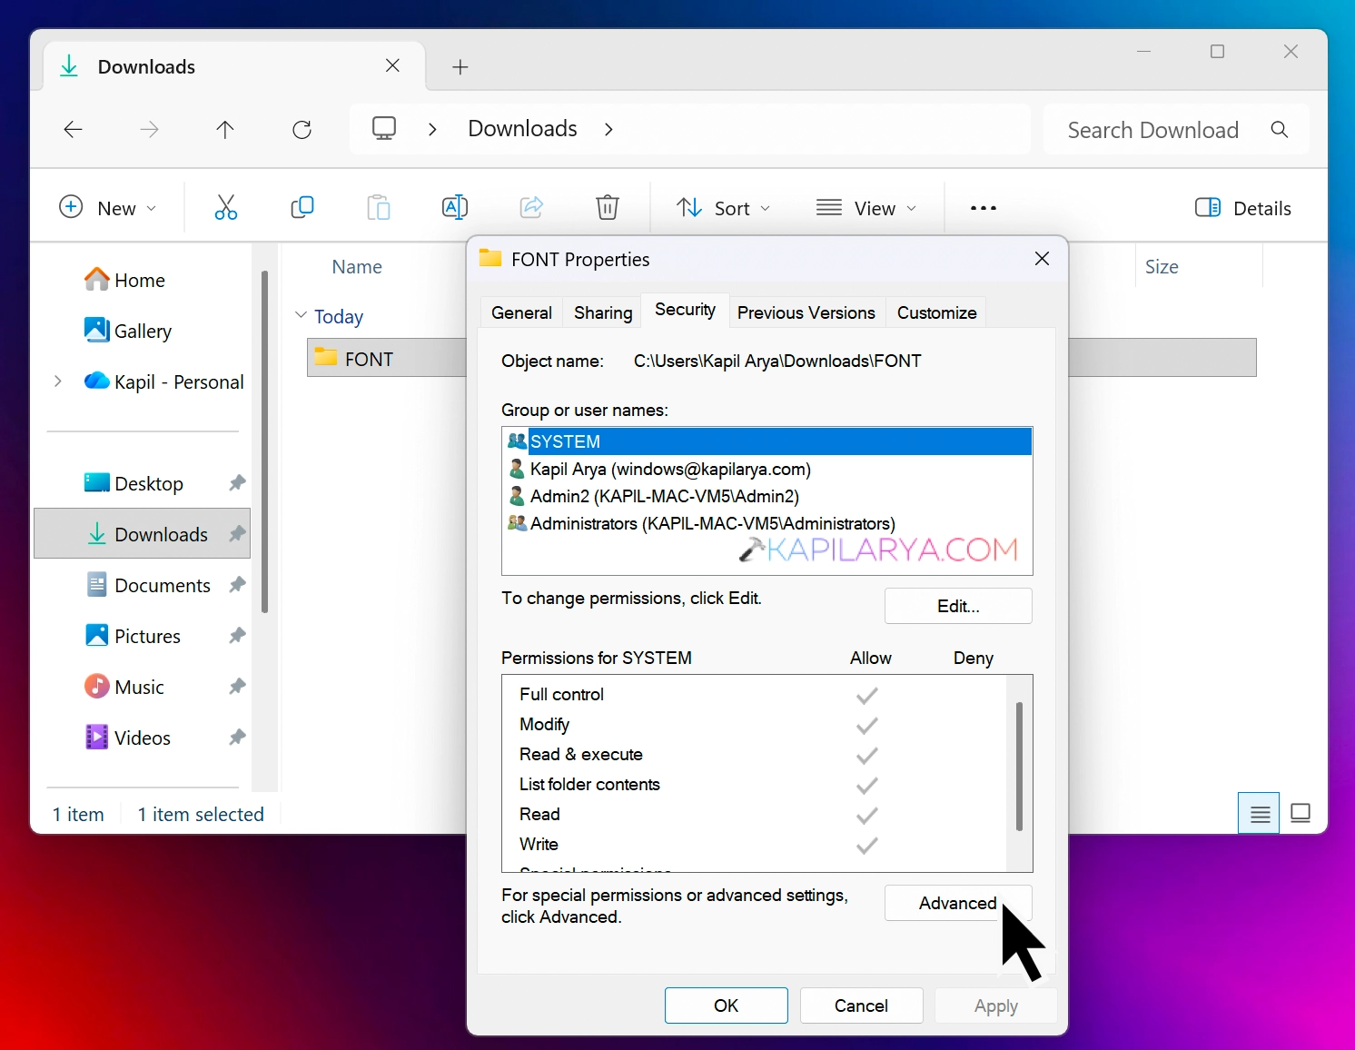
Task: Toggle the Details pane button
Action: tap(1243, 208)
